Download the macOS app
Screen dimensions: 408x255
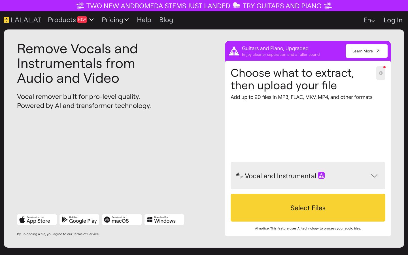pyautogui.click(x=122, y=220)
